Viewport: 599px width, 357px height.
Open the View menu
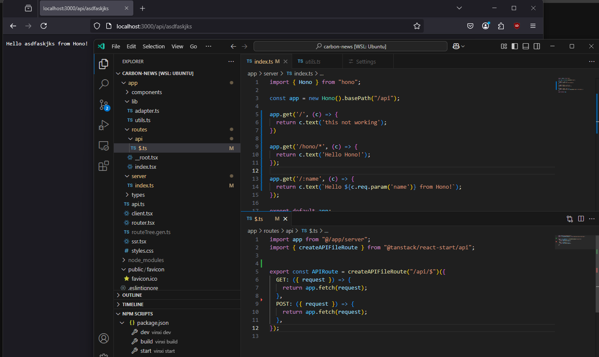pos(177,46)
